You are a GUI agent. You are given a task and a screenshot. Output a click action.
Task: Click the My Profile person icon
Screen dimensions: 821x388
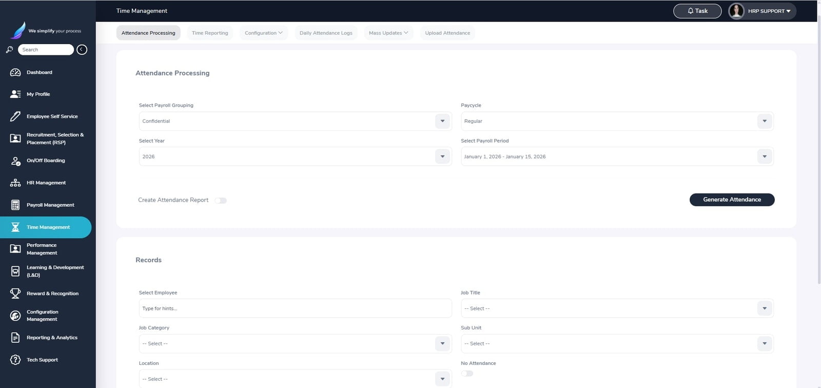tap(15, 94)
